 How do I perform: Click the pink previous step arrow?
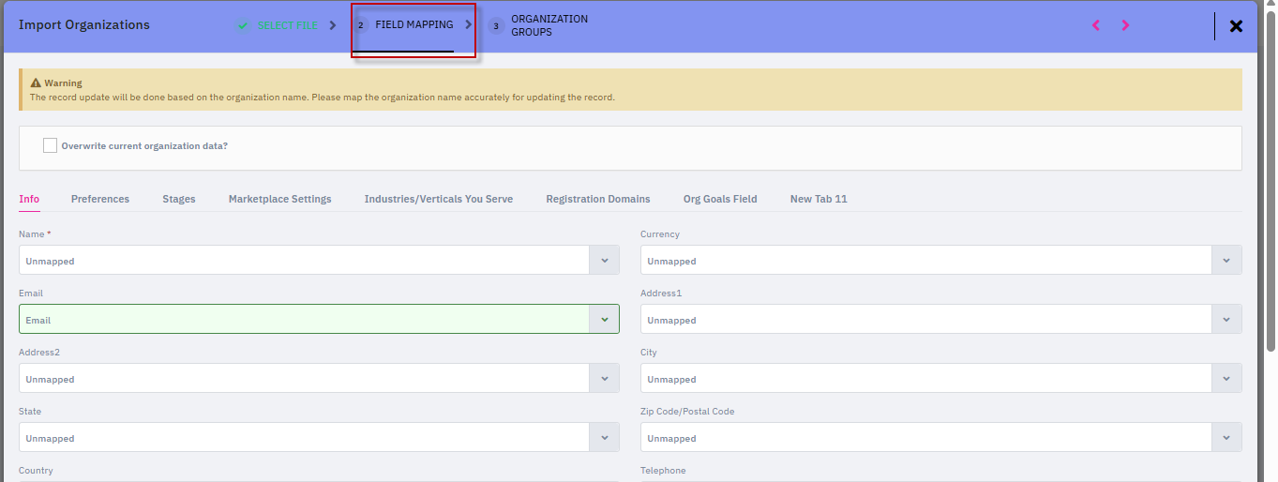1095,25
